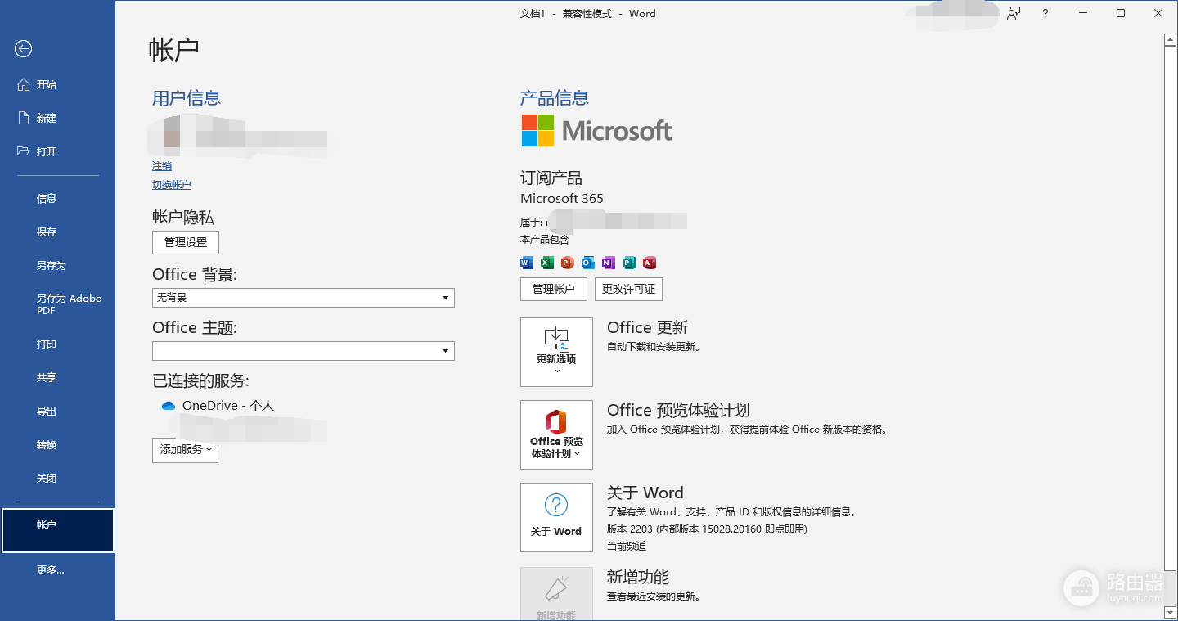Click the 注销 sign-out link

[x=162, y=166]
